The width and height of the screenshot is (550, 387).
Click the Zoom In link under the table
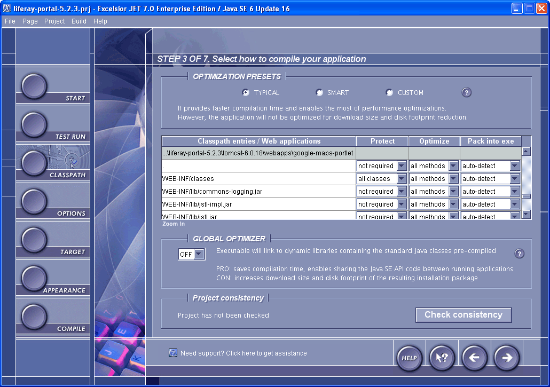(174, 224)
